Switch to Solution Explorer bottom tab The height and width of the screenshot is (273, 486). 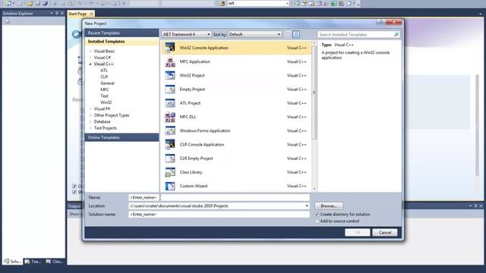(13, 262)
